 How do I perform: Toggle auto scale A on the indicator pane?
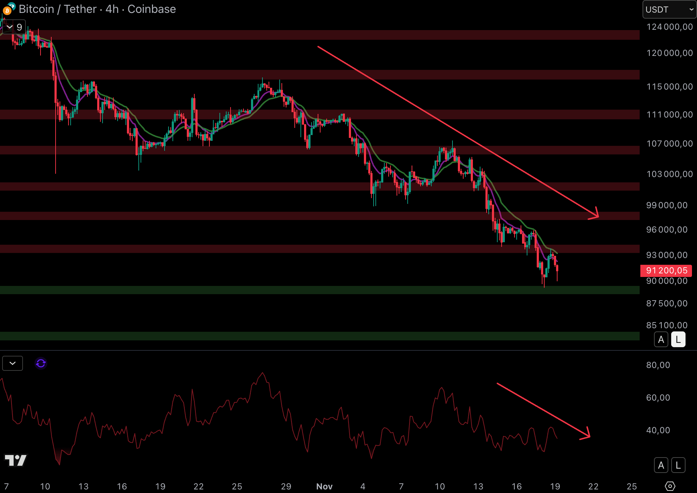click(661, 465)
